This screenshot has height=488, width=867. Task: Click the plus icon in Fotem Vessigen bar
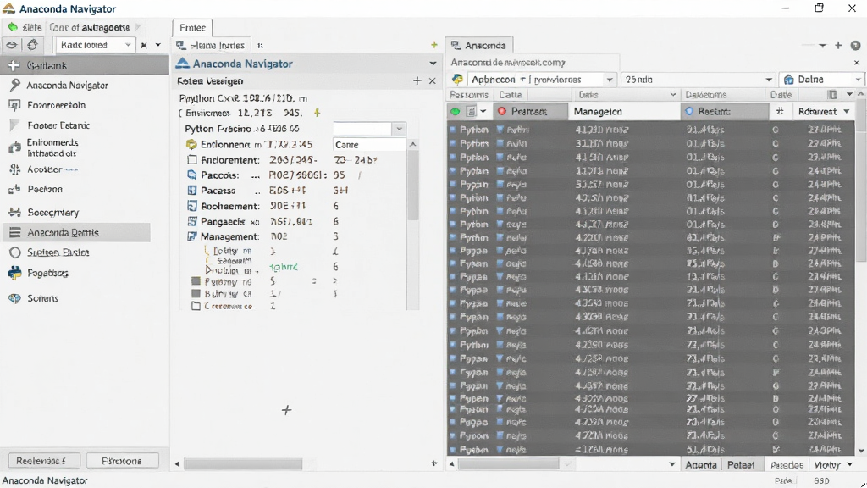[x=417, y=80]
